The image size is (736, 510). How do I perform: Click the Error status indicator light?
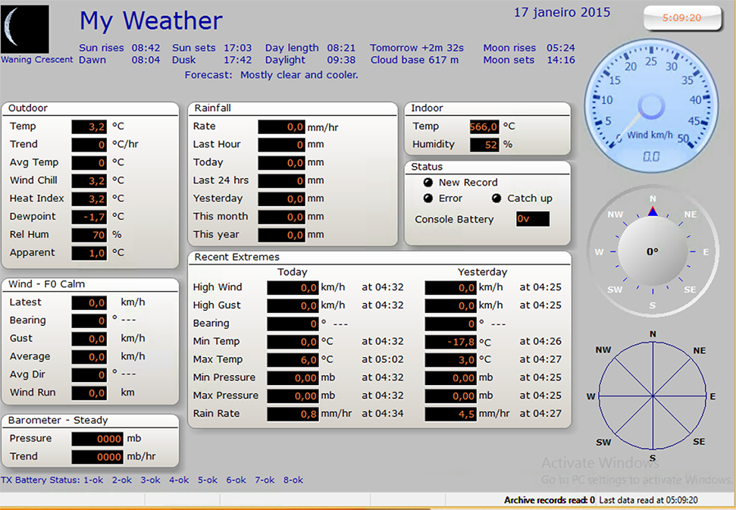[428, 199]
